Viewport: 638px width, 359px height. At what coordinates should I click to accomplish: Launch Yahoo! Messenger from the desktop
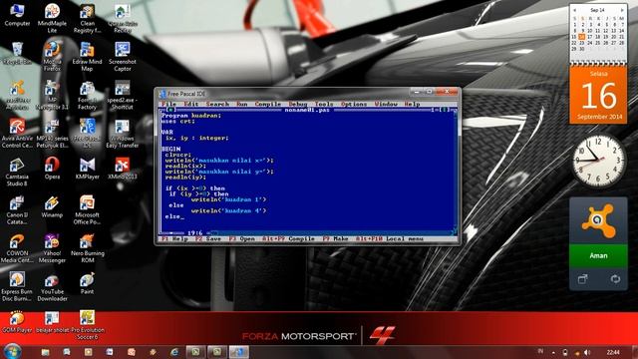point(52,248)
